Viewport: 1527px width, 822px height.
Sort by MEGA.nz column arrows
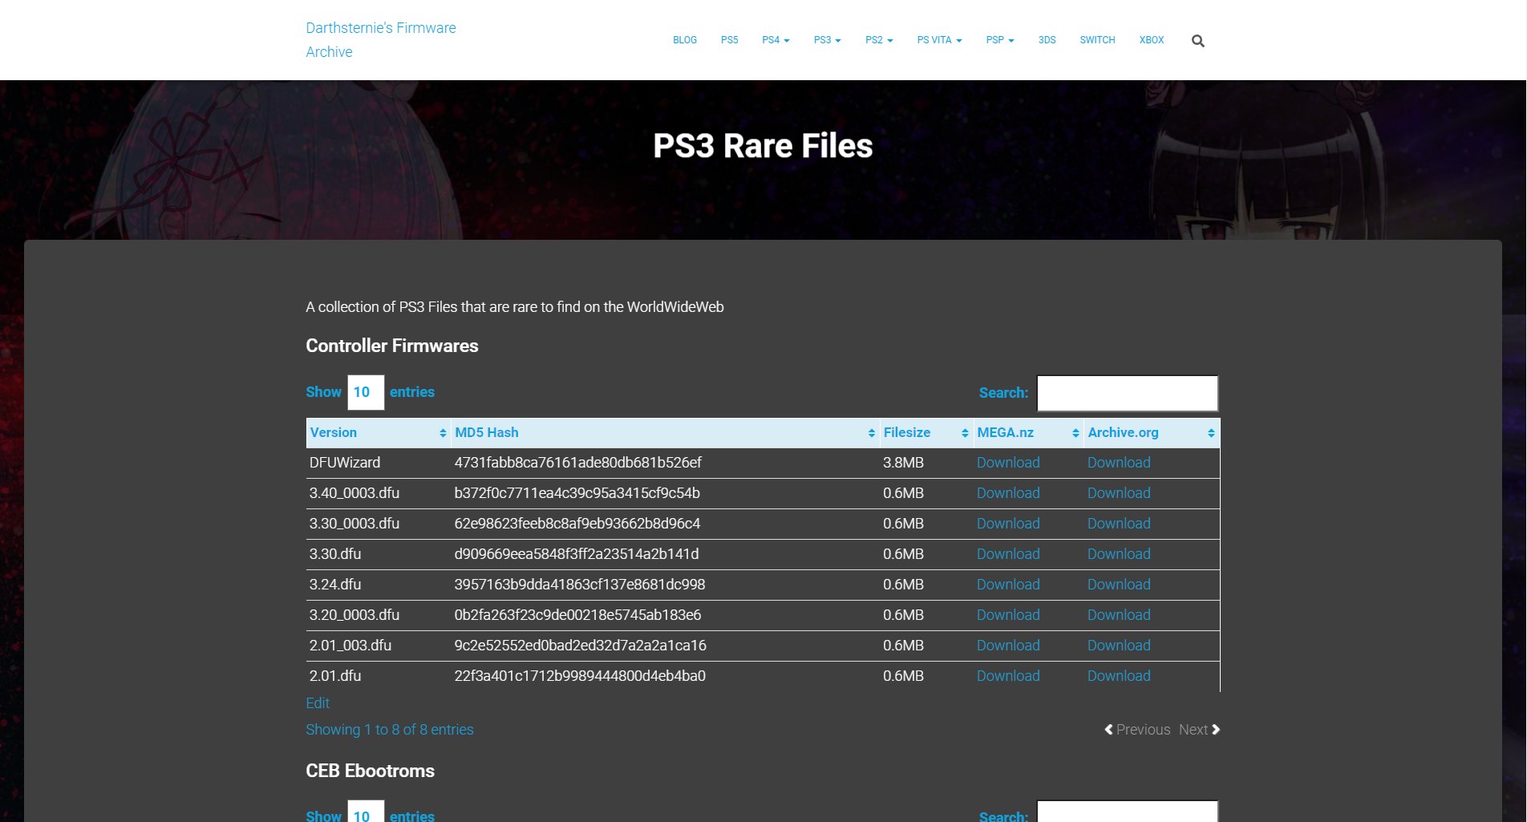[x=1075, y=433]
